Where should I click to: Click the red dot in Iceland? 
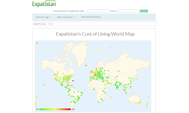click(x=86, y=65)
